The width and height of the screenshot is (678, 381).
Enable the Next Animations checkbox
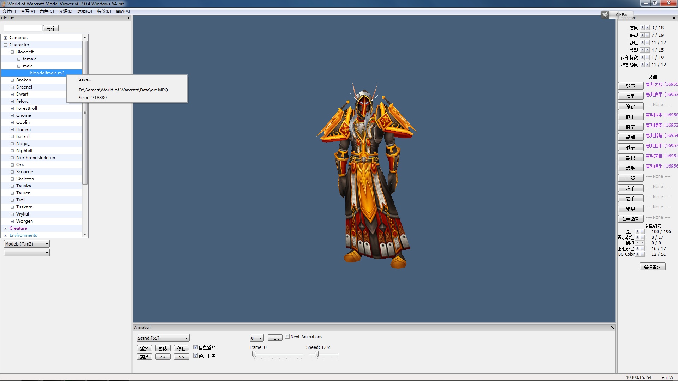(x=287, y=337)
